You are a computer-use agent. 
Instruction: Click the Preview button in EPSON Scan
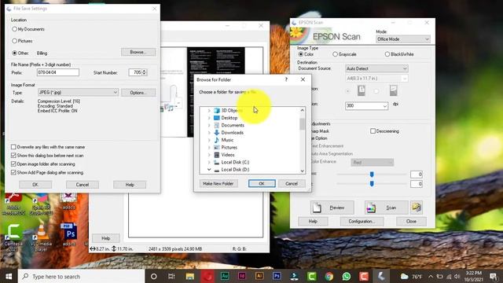click(332, 208)
